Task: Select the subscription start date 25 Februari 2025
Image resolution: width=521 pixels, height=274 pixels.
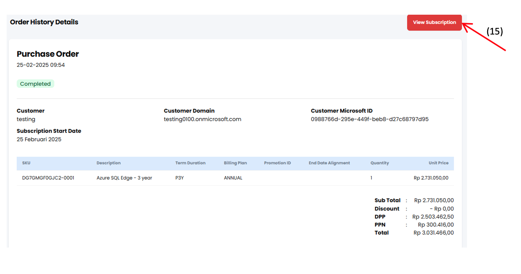Action: pos(39,140)
